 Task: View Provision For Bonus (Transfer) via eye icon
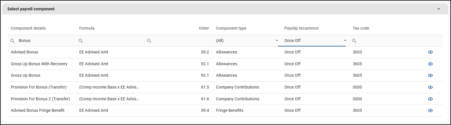coord(430,87)
